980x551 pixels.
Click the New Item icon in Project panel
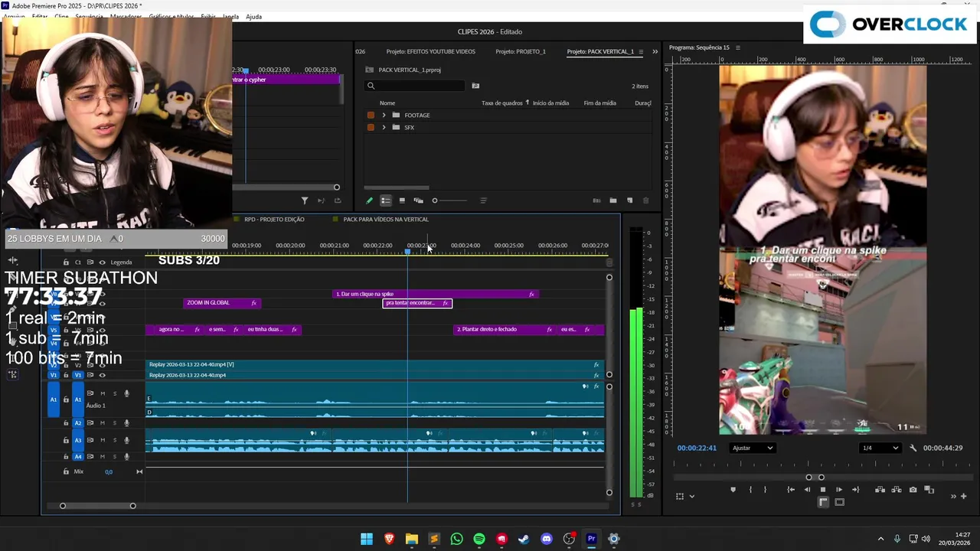point(629,201)
